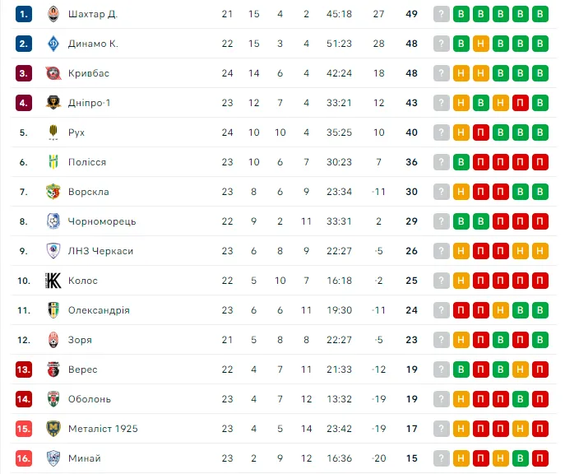Open the Олександрія team link
This screenshot has width=565, height=474.
99,310
